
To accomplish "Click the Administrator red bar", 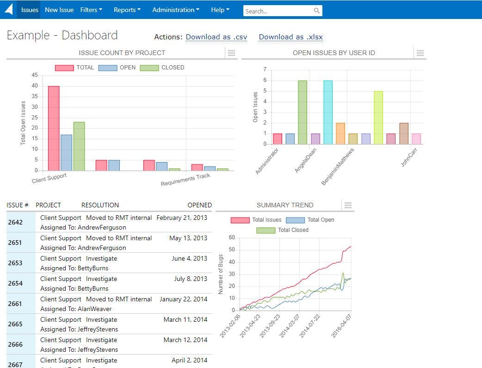I will 278,139.
